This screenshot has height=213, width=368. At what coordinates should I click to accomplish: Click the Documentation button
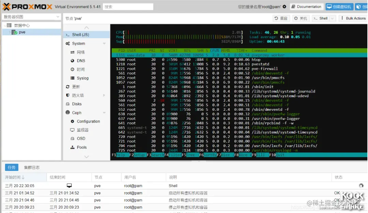click(307, 6)
